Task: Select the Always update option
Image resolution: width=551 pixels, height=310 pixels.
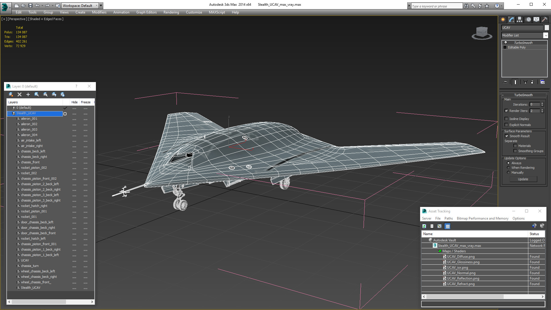Action: tap(508, 163)
